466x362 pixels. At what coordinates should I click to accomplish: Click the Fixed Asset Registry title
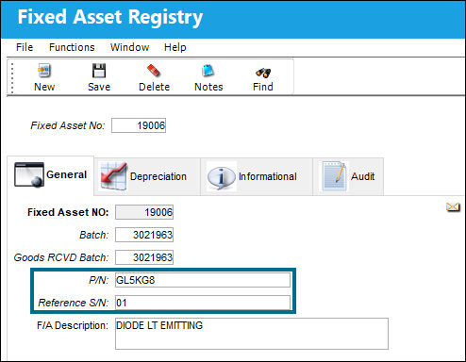point(110,17)
